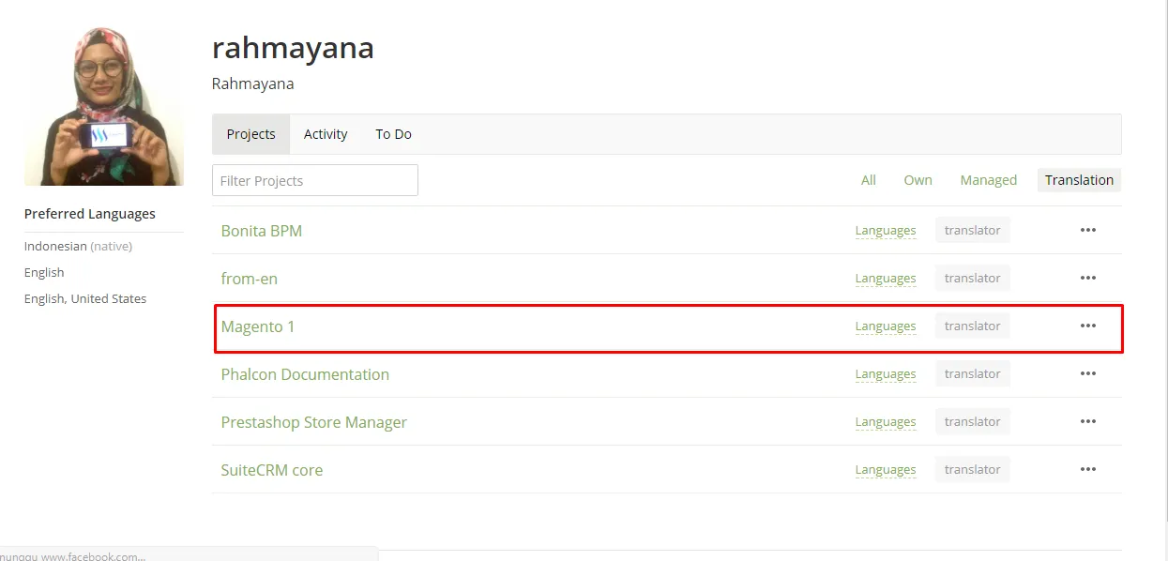Open the more options menu for Bonita BPM
1168x561 pixels.
(x=1087, y=230)
